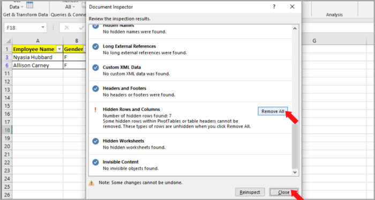The image size is (375, 200).
Task: Click the help question mark icon
Action: [274, 6]
